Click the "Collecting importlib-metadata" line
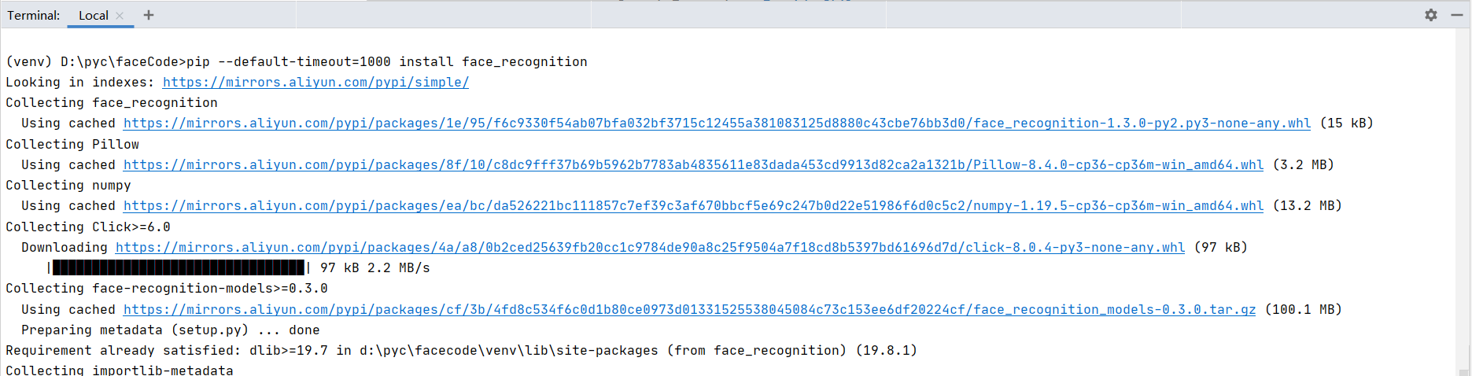The image size is (1472, 376). coord(120,370)
